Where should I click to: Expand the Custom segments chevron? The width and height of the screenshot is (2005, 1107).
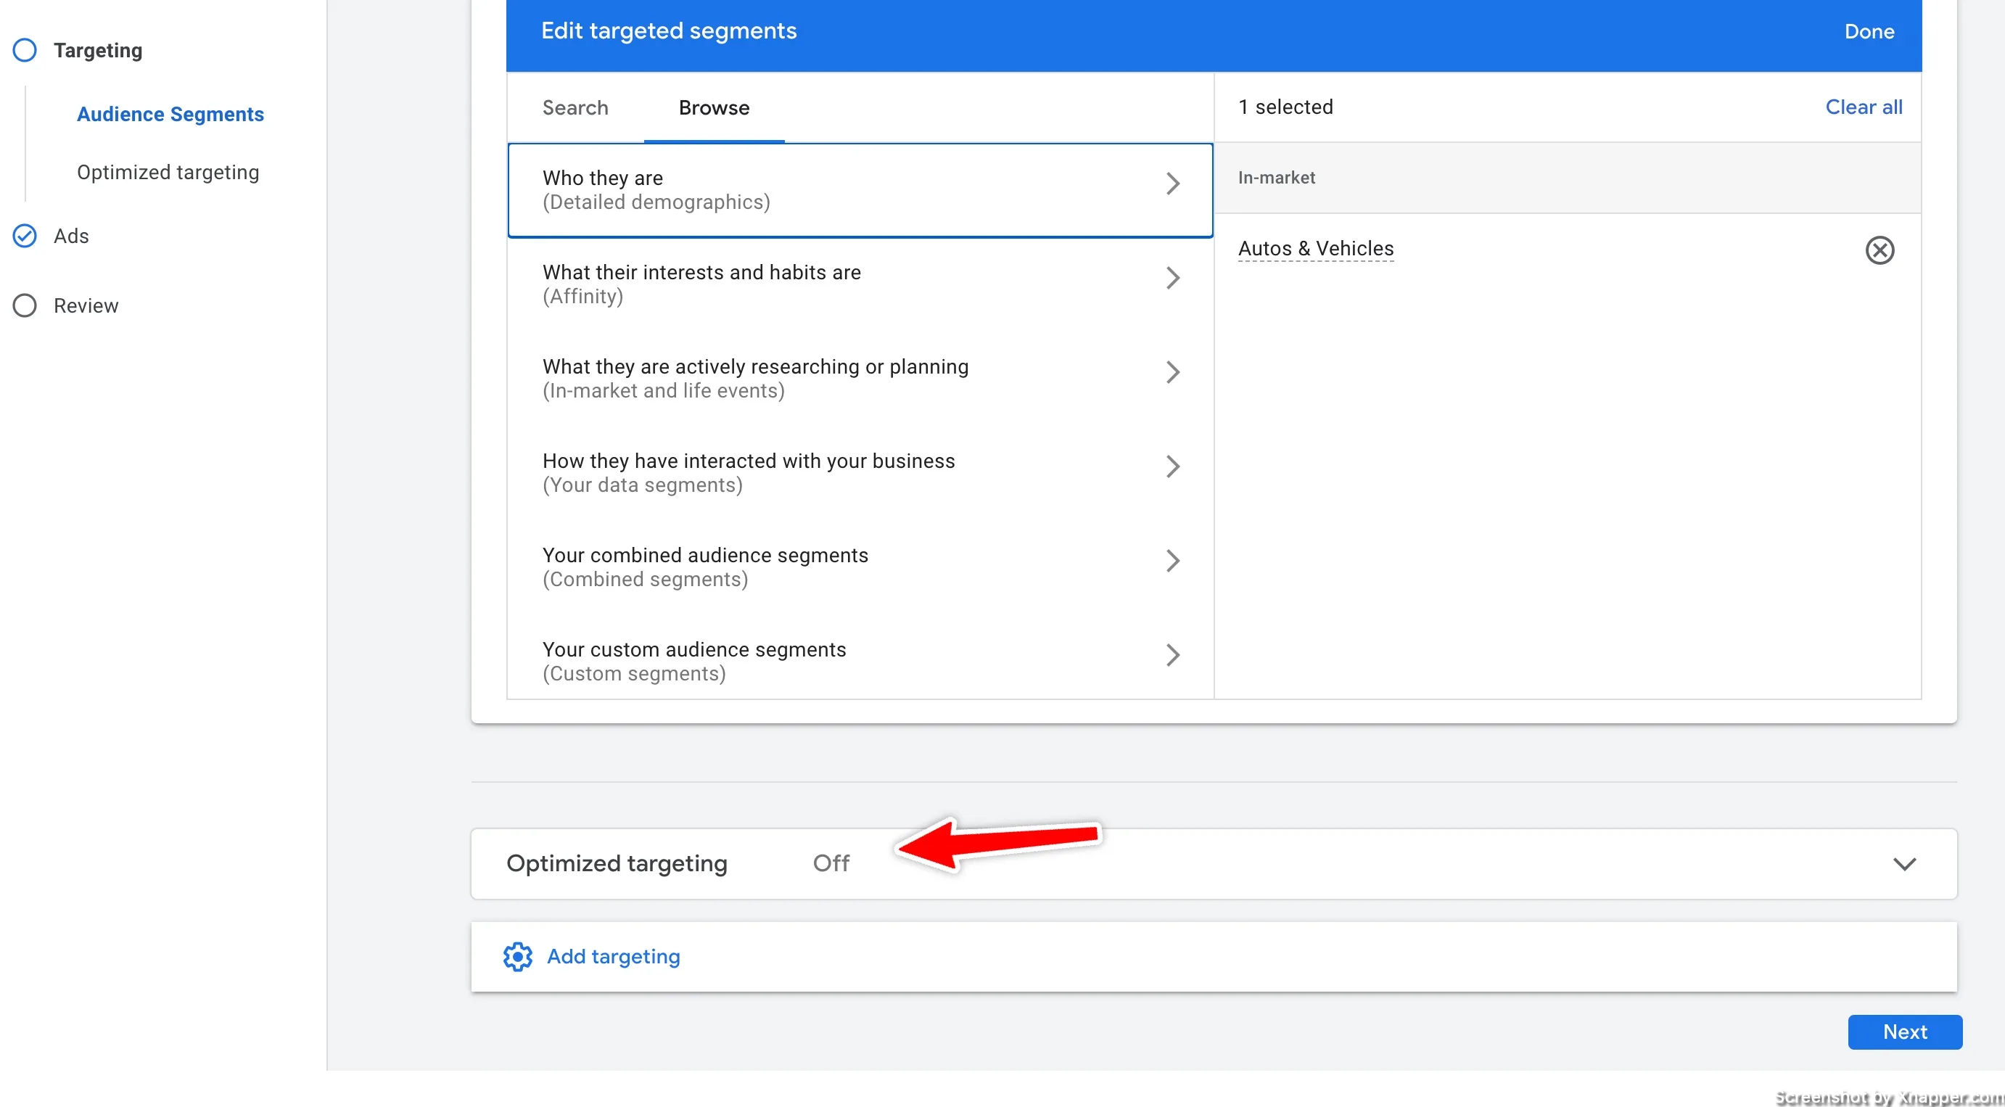pos(1172,655)
